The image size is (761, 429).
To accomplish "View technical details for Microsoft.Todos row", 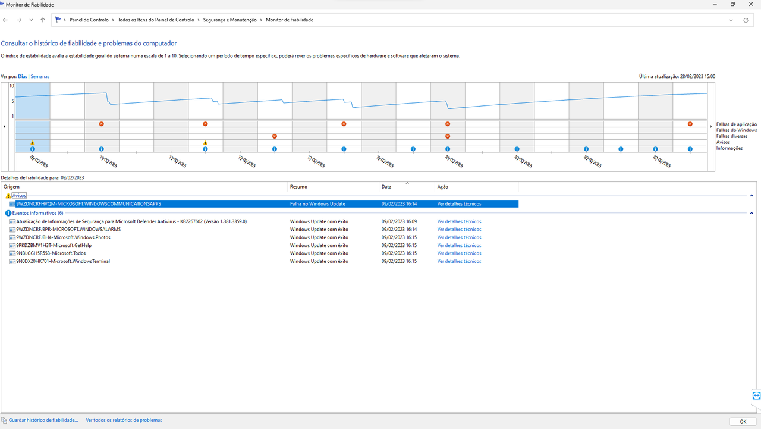I will coord(459,253).
